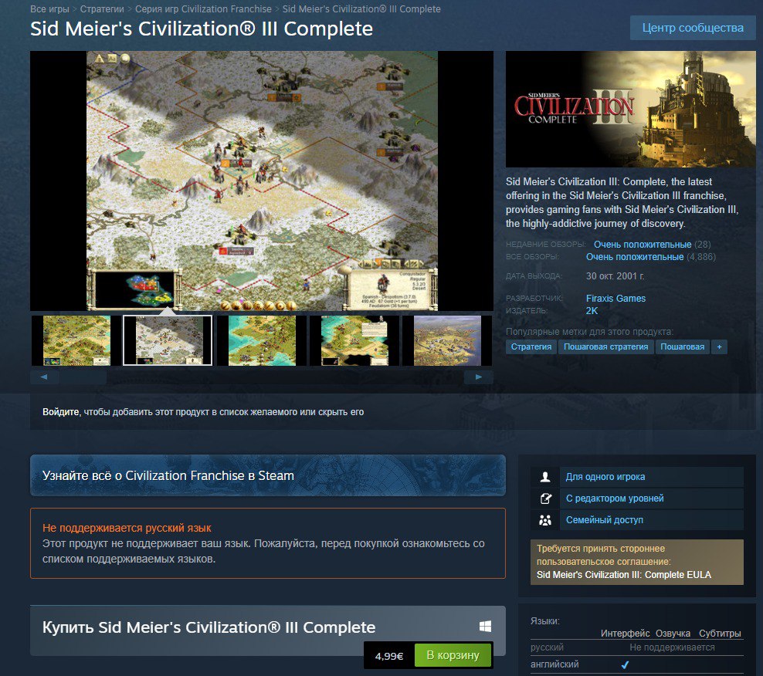
Task: Open the last breadcrumb Sid Meier's Civilization III Complete
Action: pyautogui.click(x=361, y=8)
